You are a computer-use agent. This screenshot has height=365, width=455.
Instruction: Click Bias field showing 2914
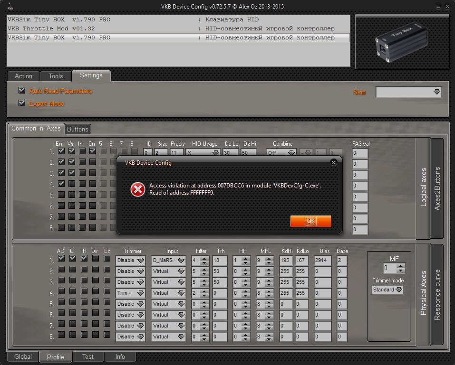point(322,261)
